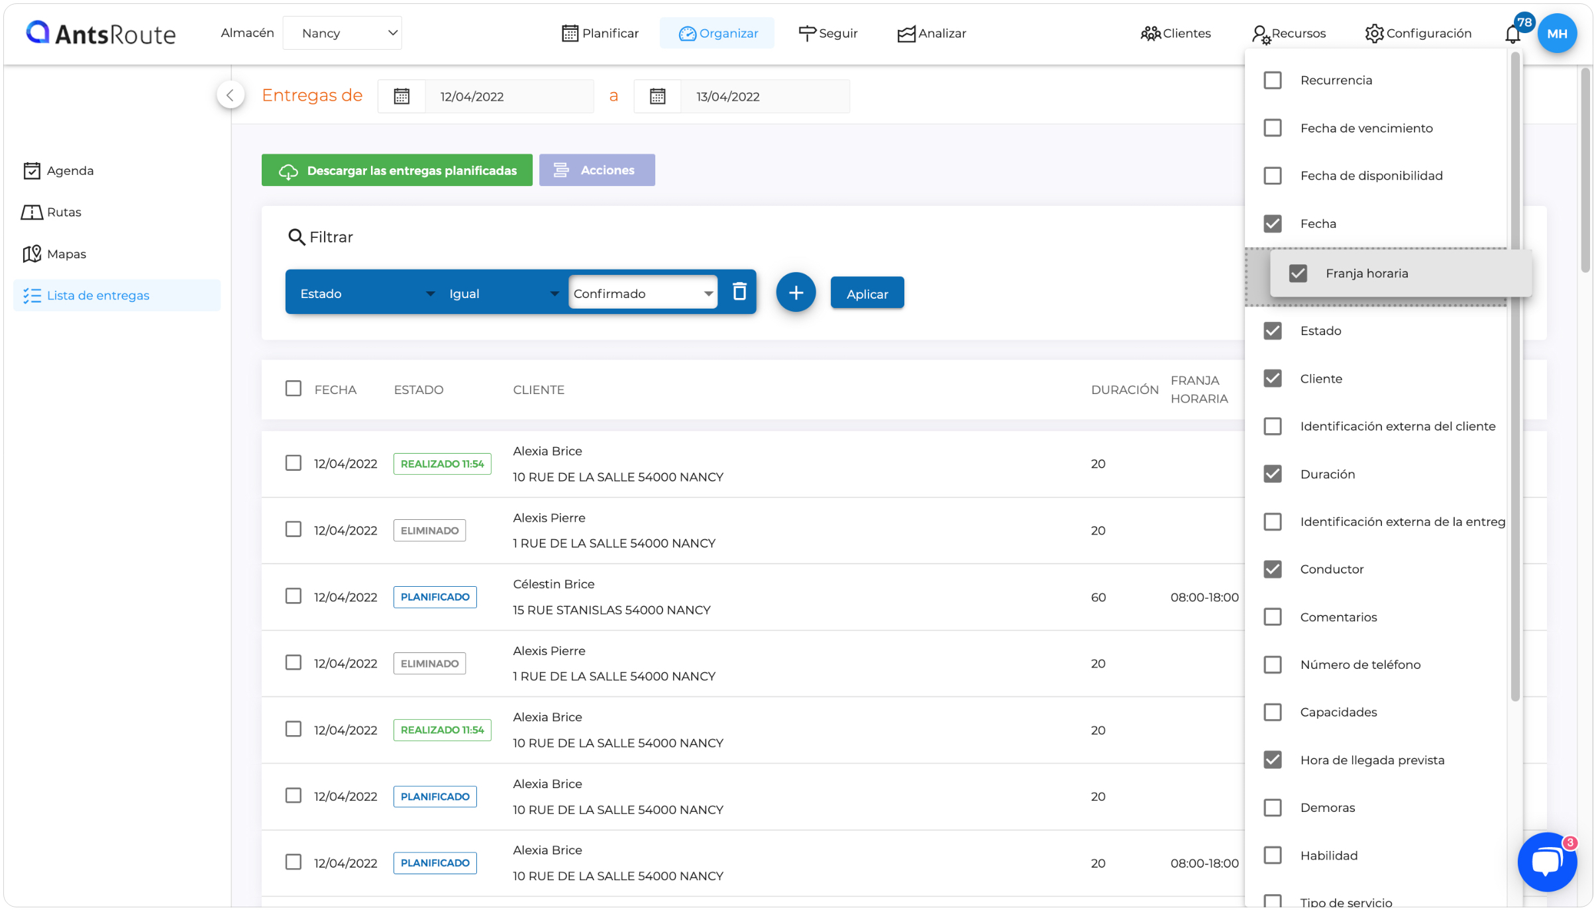1596x910 pixels.
Task: Enable the Habilidad column checkbox
Action: tap(1272, 855)
